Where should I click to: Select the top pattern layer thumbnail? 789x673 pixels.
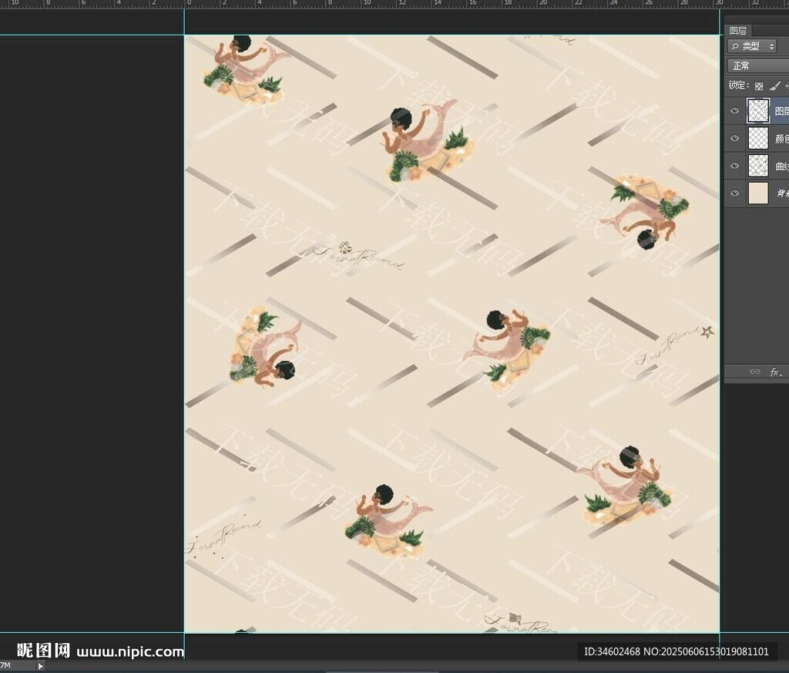click(x=758, y=111)
